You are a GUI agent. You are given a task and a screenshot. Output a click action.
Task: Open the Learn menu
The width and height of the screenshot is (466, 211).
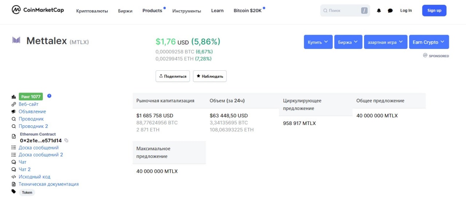point(217,11)
